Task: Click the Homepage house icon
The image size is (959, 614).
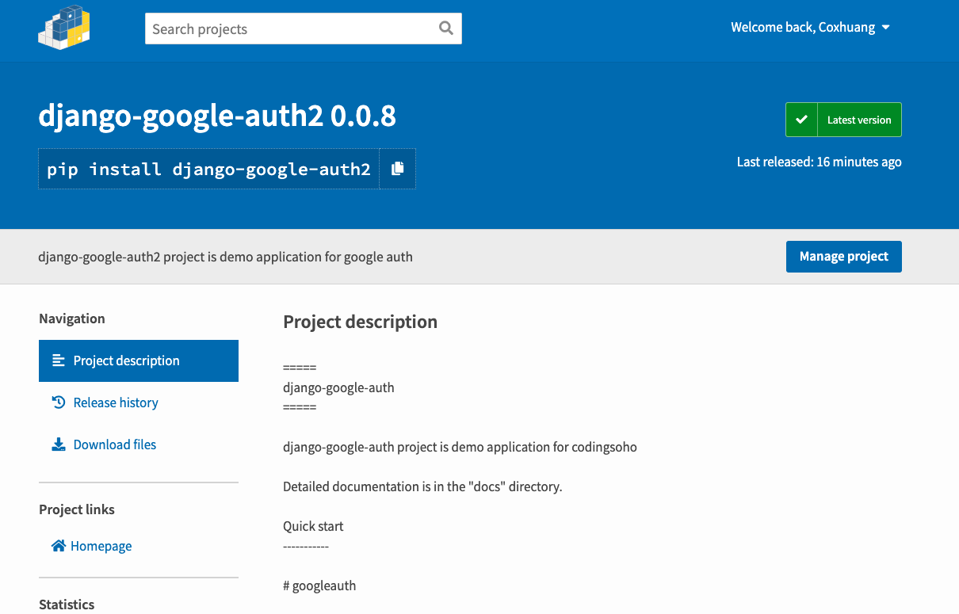Action: pos(59,546)
